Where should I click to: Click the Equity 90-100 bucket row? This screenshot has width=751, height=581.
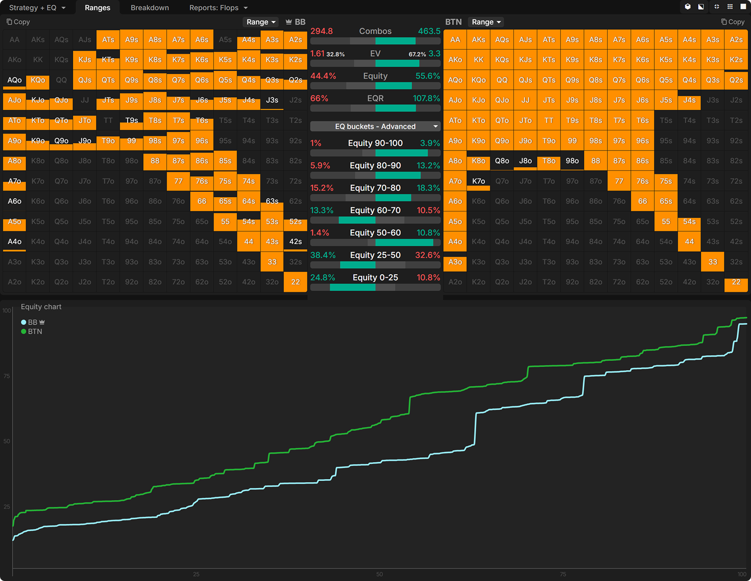375,147
